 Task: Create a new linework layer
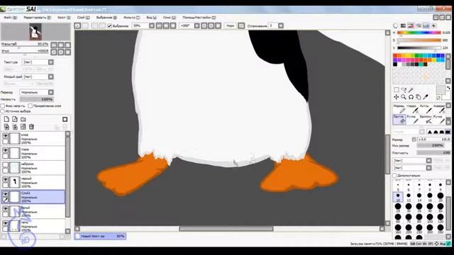click(15, 119)
